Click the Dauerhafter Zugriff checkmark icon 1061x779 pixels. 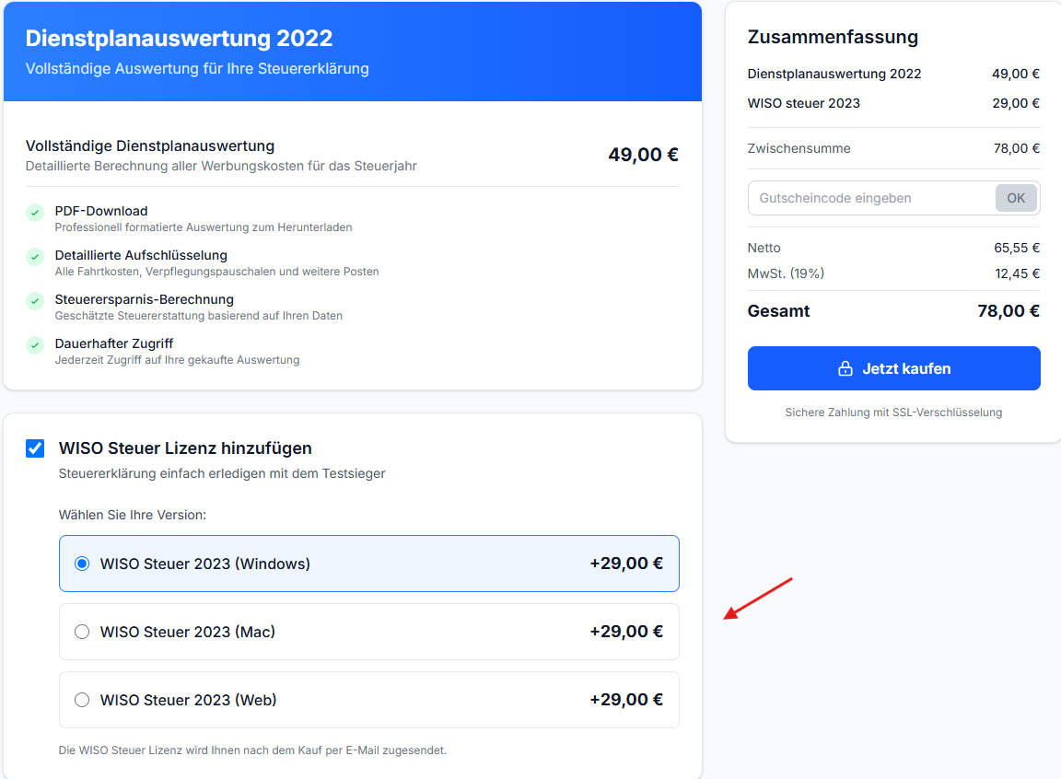[35, 345]
